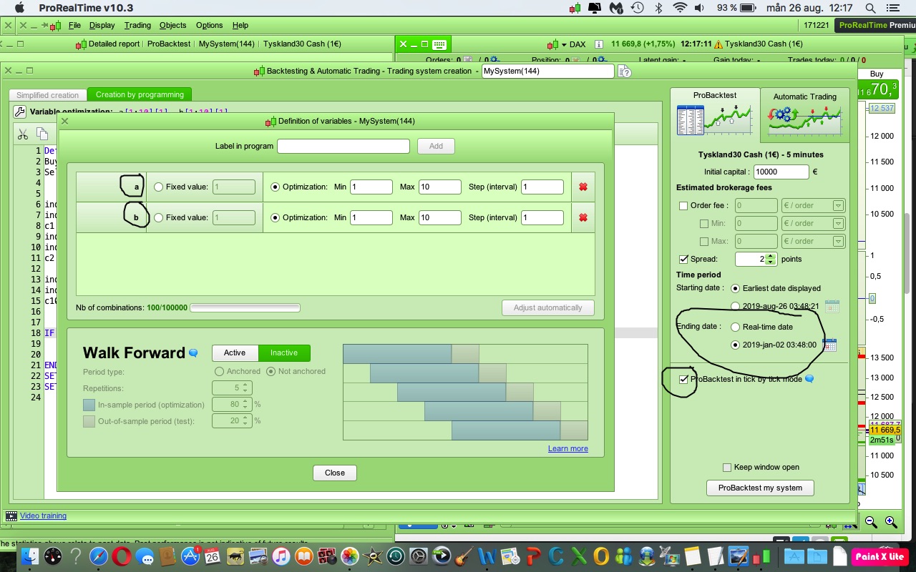Screen dimensions: 916x572
Task: Click the scissors cut icon in code editor
Action: pos(23,134)
